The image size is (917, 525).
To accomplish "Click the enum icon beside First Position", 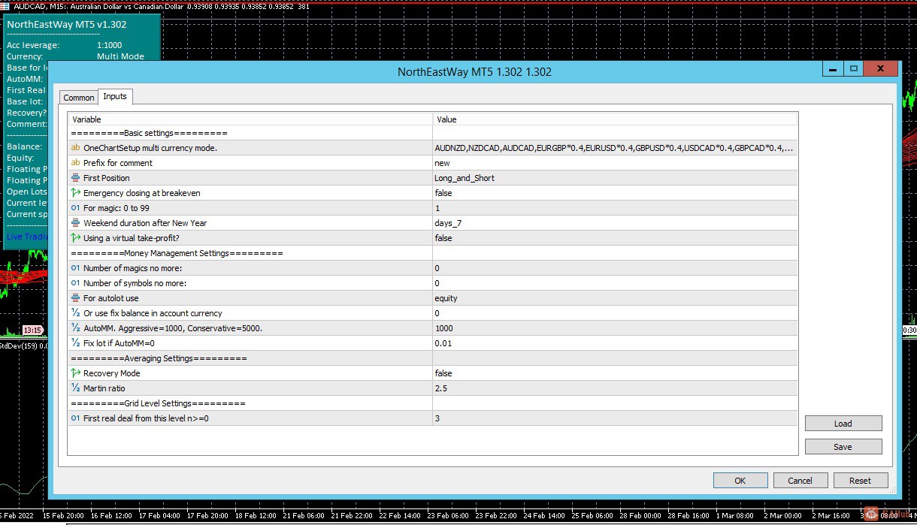I will pos(75,178).
